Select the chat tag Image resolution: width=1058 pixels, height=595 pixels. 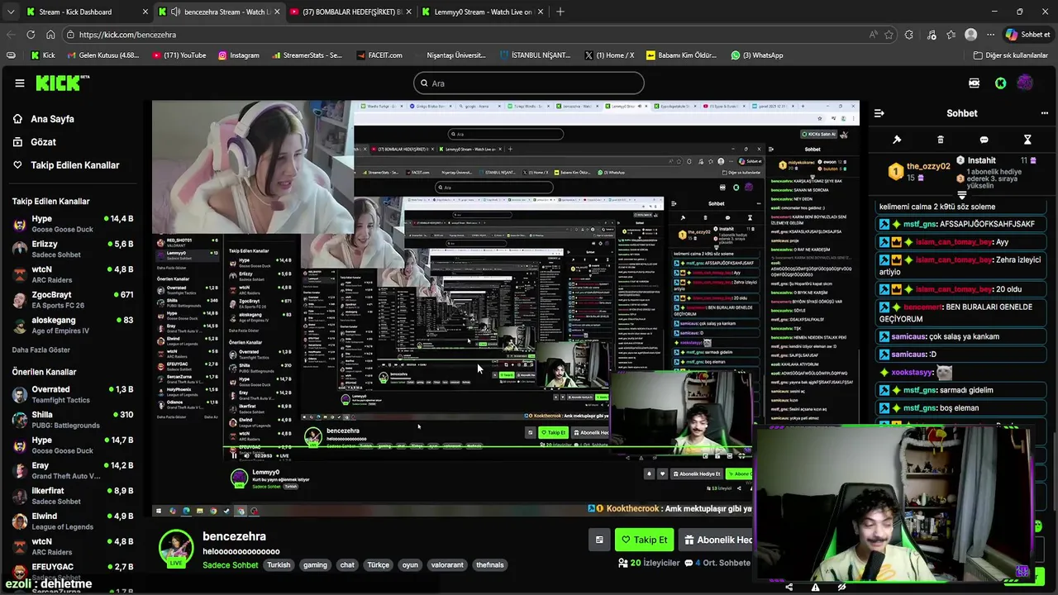point(347,565)
